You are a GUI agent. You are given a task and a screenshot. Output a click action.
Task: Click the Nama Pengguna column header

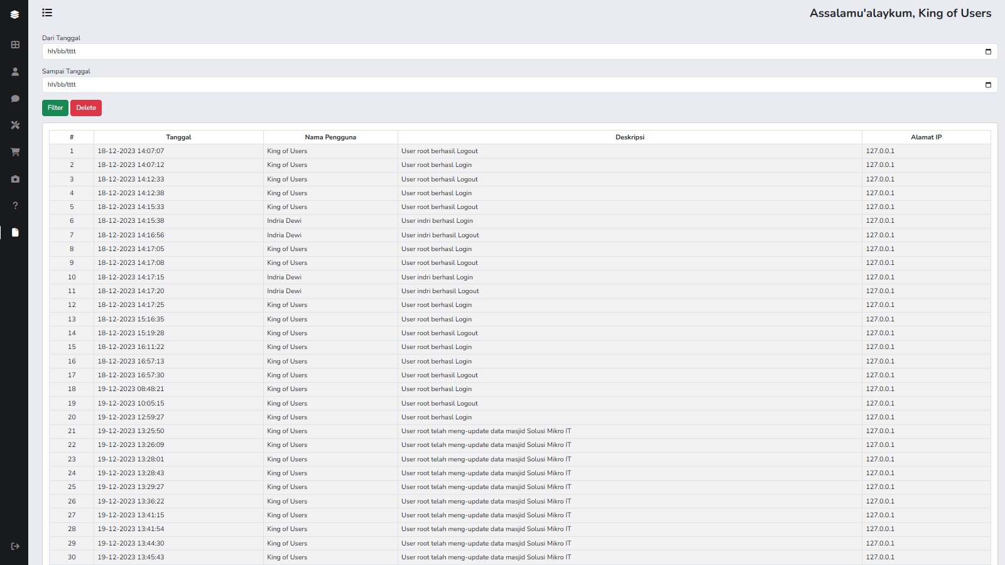(330, 137)
